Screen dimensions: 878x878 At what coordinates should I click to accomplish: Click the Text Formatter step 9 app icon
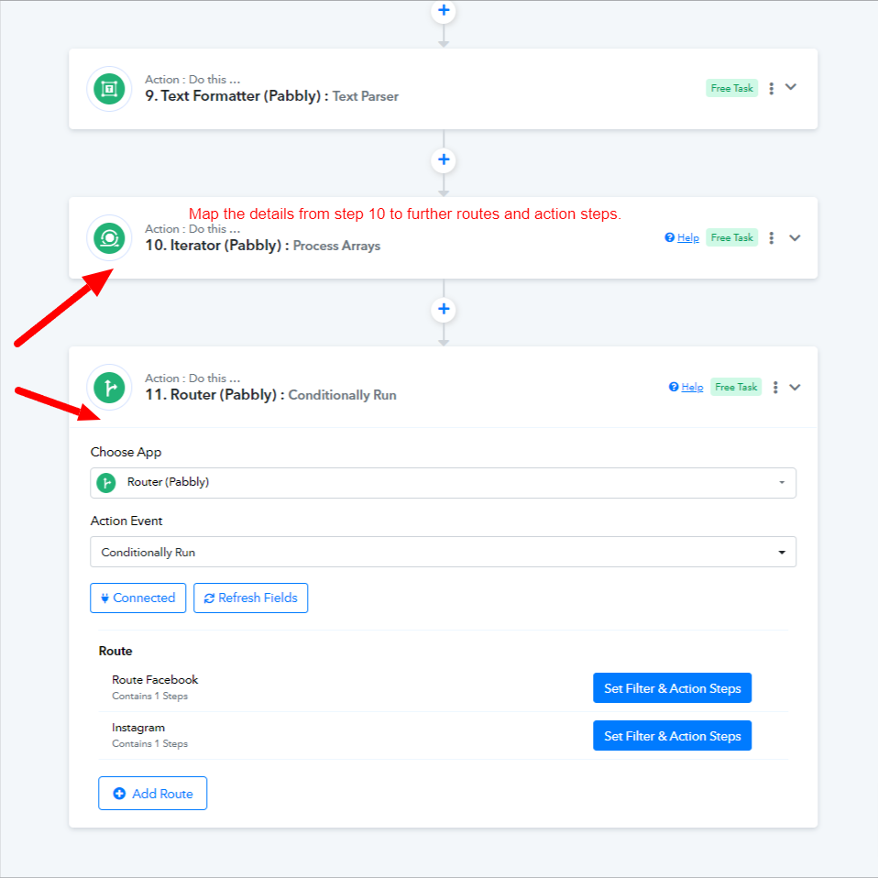[x=109, y=89]
